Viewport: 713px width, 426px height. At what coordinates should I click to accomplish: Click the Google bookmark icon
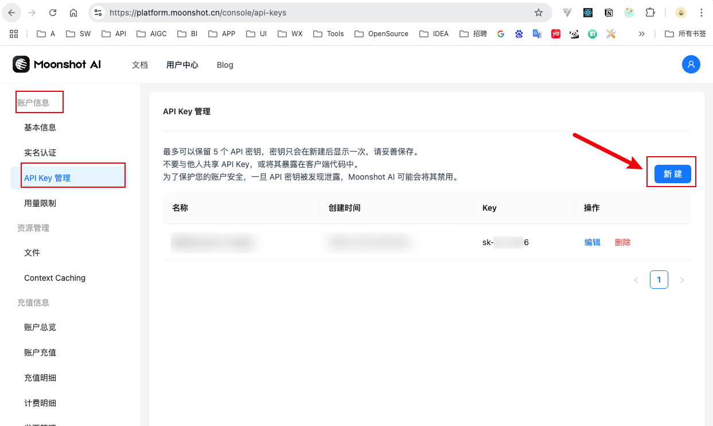coord(501,34)
